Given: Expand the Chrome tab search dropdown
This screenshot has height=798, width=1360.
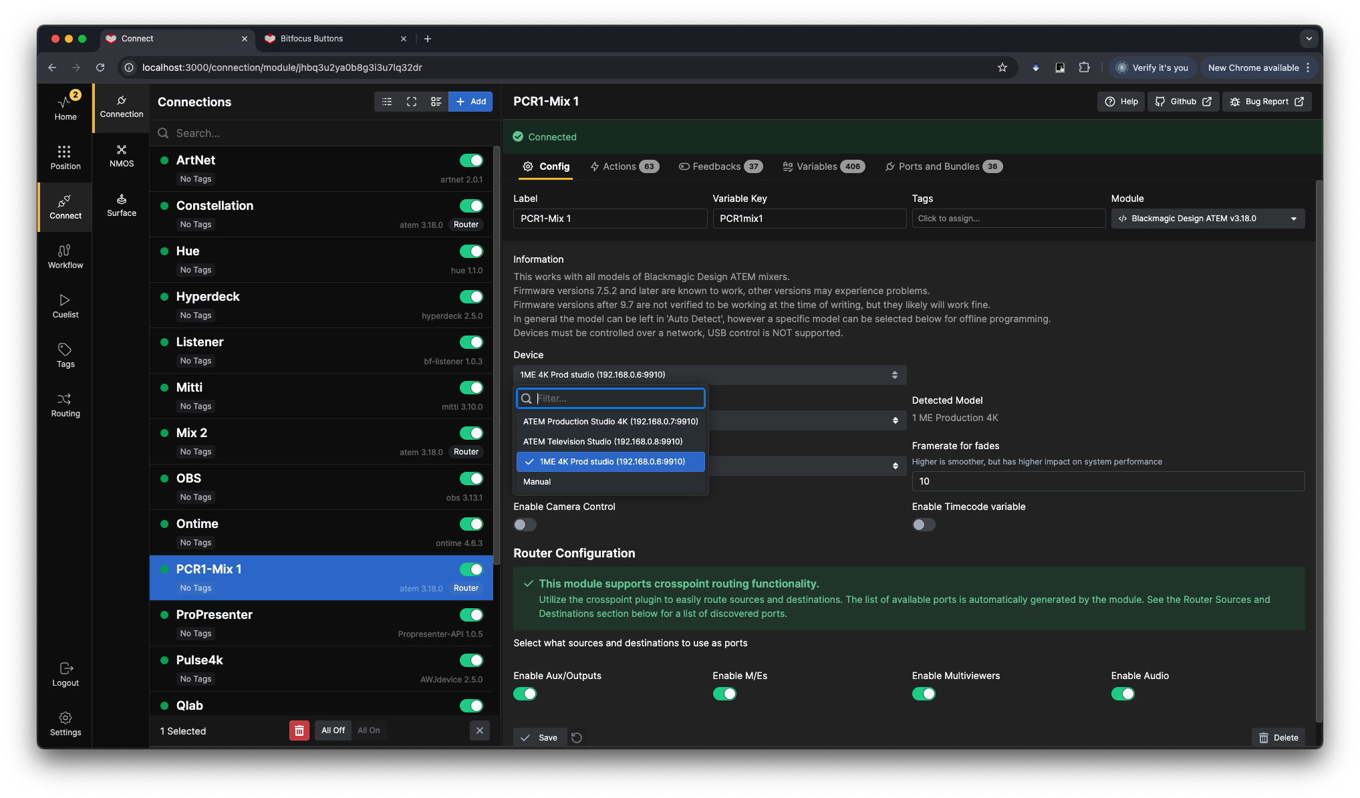Looking at the screenshot, I should [x=1309, y=39].
